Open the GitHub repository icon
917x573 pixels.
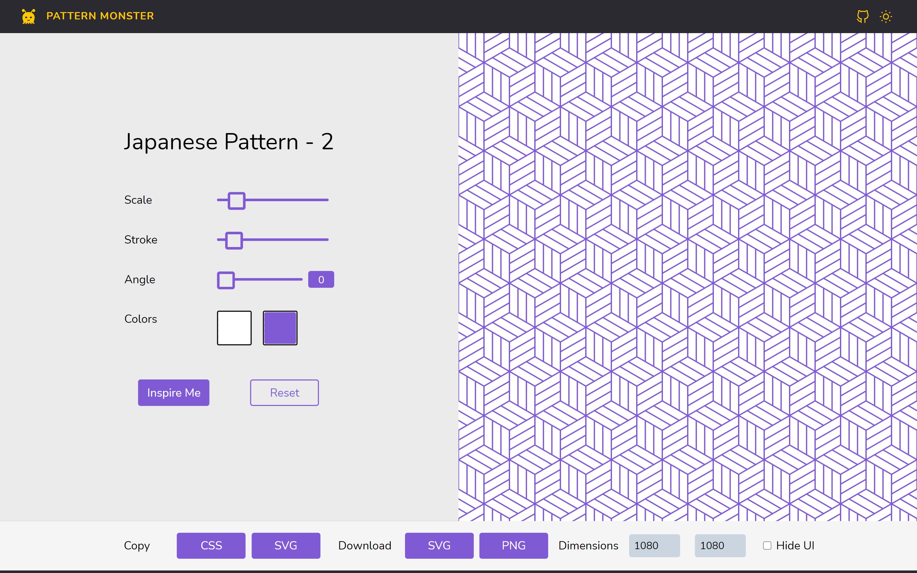[x=863, y=16]
